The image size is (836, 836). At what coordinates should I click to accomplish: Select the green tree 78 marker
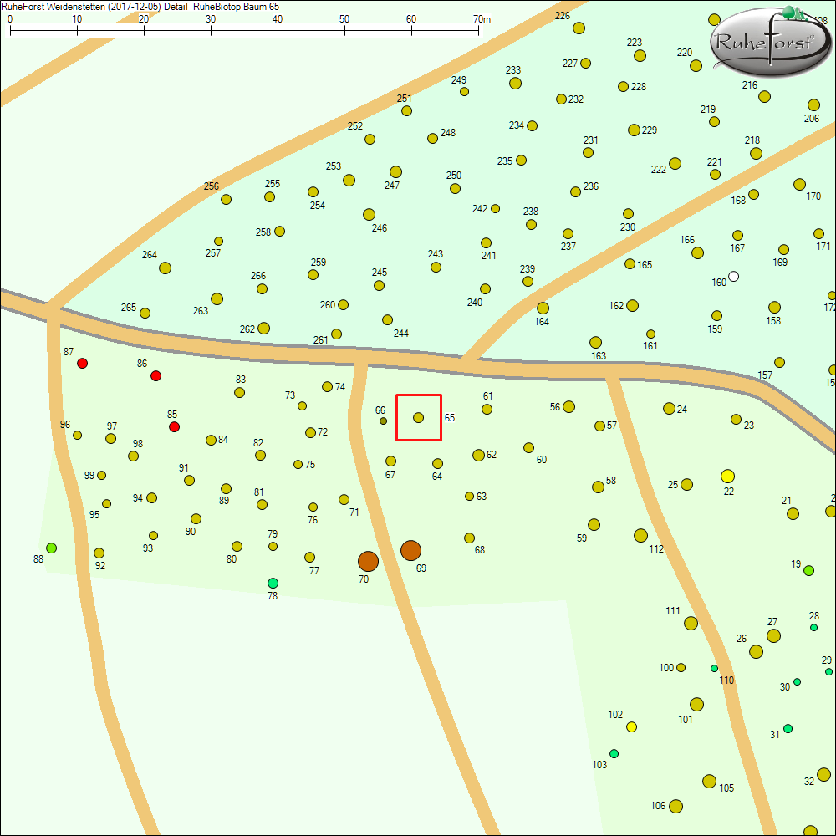click(x=273, y=583)
